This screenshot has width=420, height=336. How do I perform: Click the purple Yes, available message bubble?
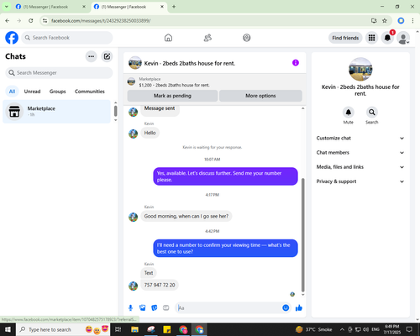pyautogui.click(x=225, y=176)
